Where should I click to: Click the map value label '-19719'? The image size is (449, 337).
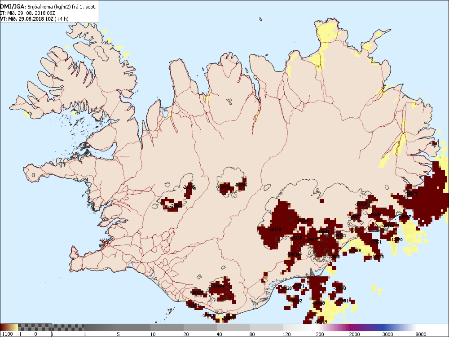coord(361,204)
